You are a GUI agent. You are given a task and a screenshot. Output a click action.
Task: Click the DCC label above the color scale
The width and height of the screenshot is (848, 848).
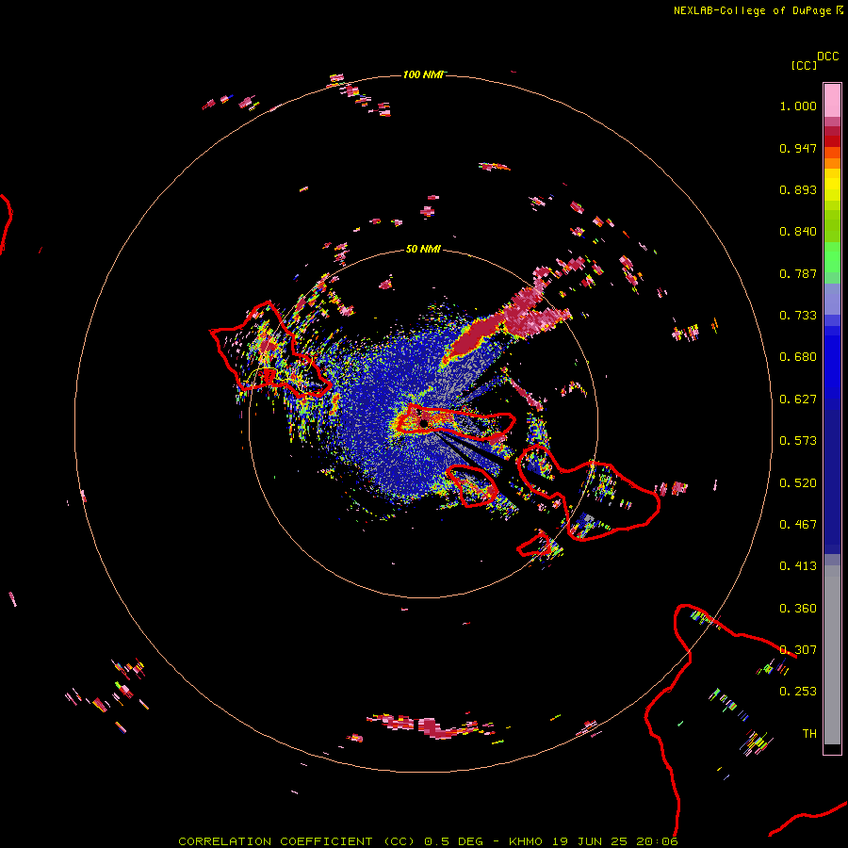828,57
